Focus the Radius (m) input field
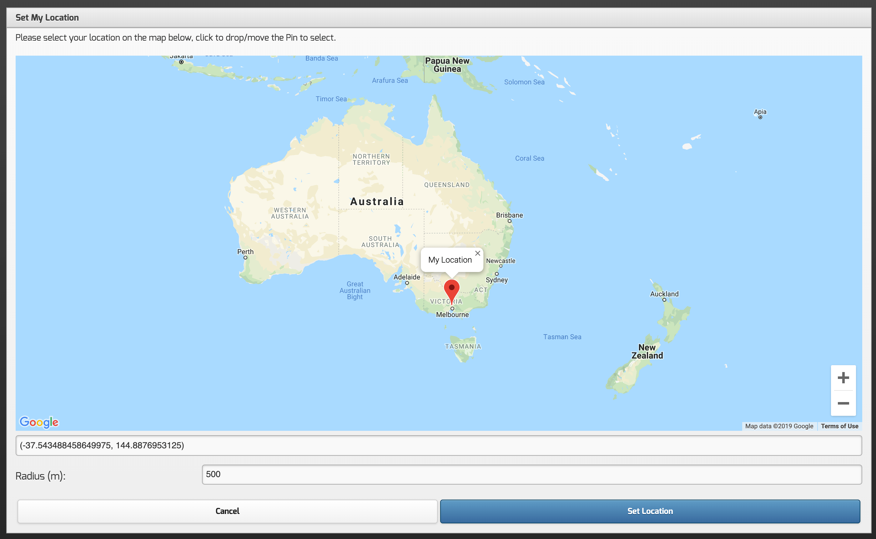This screenshot has width=876, height=539. point(531,474)
